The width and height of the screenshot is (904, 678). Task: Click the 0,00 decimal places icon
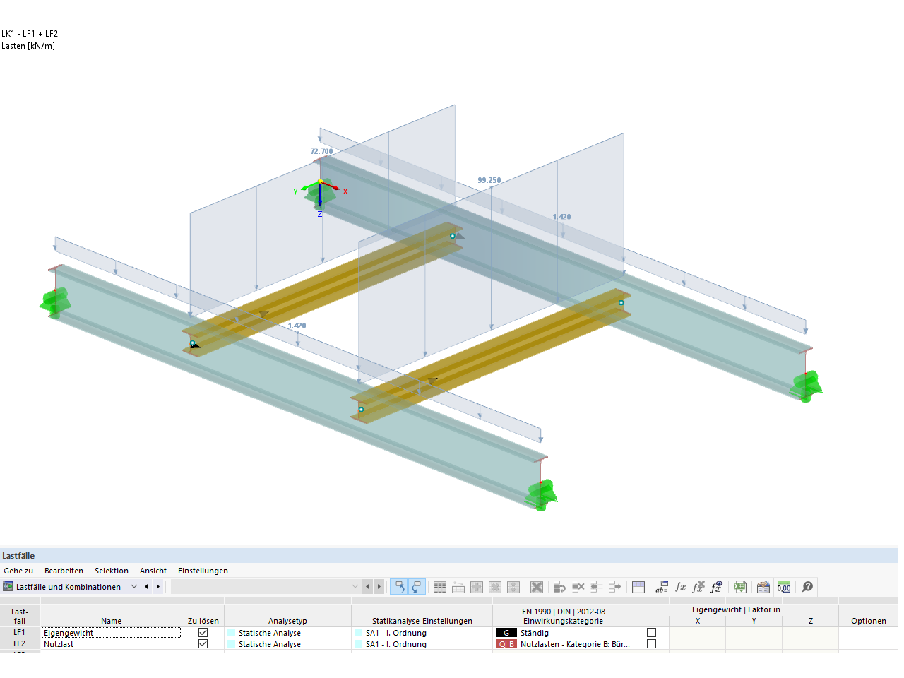784,587
